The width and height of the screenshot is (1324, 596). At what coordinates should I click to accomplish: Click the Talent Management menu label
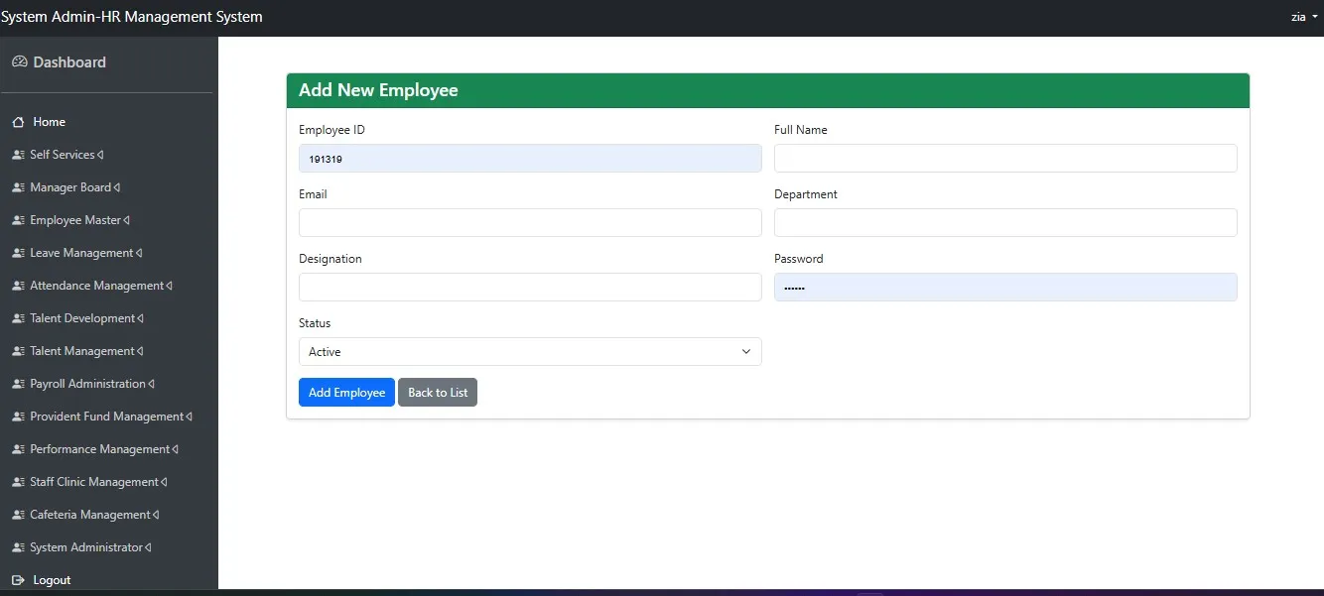tap(82, 351)
